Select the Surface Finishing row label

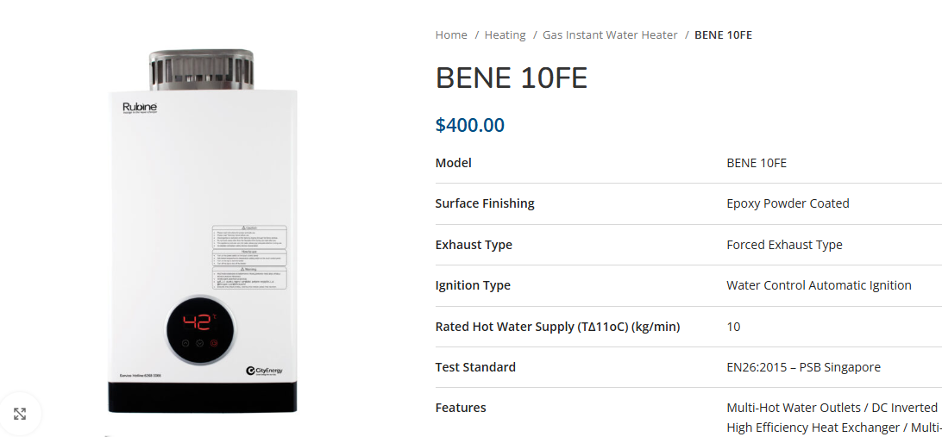pyautogui.click(x=485, y=203)
